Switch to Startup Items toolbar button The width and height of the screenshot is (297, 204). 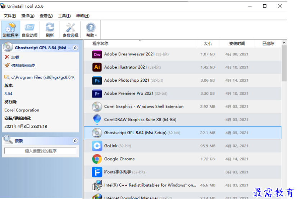(x=30, y=30)
